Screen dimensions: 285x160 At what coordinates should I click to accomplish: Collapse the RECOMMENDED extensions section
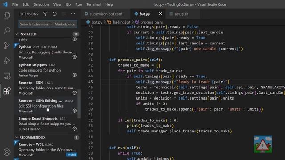pyautogui.click(x=17, y=137)
